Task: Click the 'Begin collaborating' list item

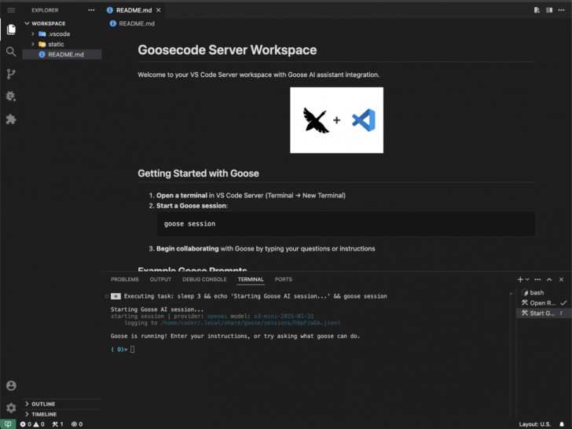Action: [x=266, y=249]
